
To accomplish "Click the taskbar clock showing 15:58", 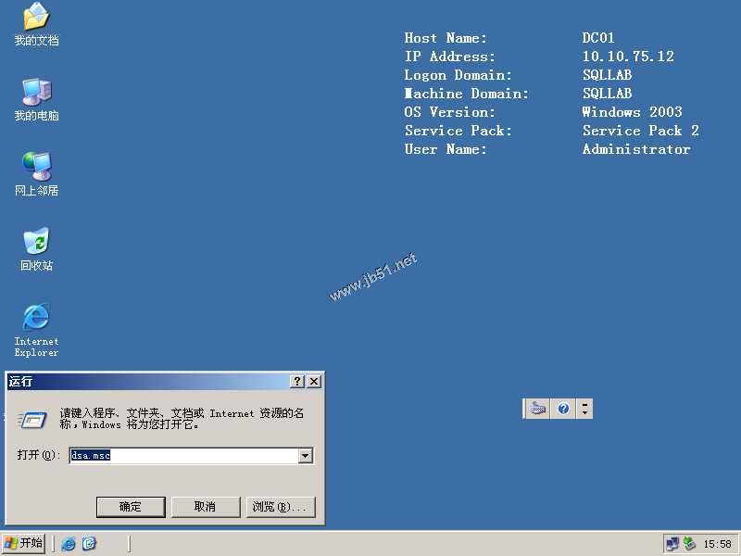I will click(x=717, y=544).
